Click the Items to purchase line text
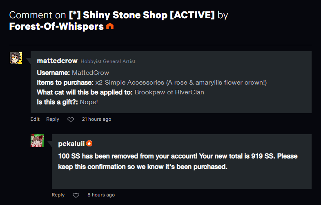Screen dimensions: 321x205 pos(152,83)
